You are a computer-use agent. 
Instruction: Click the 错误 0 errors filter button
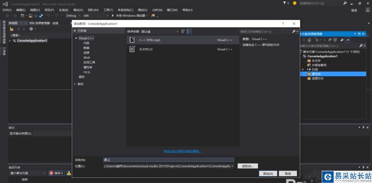pos(56,173)
